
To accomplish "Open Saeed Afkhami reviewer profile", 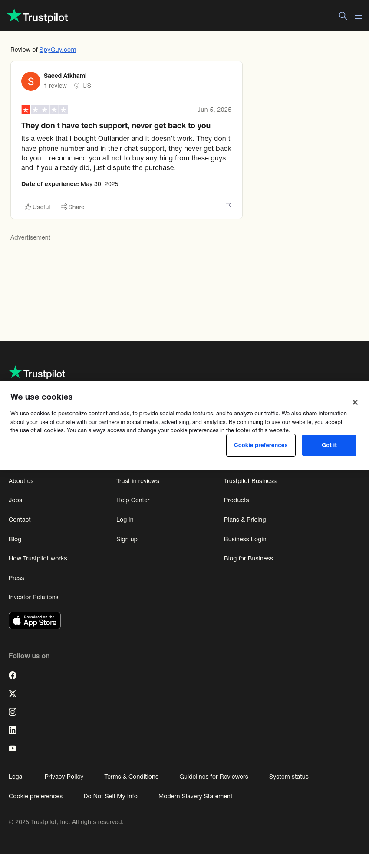I will click(x=65, y=76).
